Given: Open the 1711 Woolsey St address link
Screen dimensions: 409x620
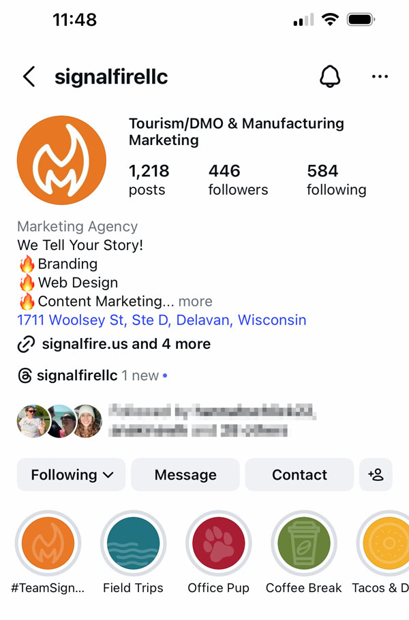Looking at the screenshot, I should (x=162, y=320).
